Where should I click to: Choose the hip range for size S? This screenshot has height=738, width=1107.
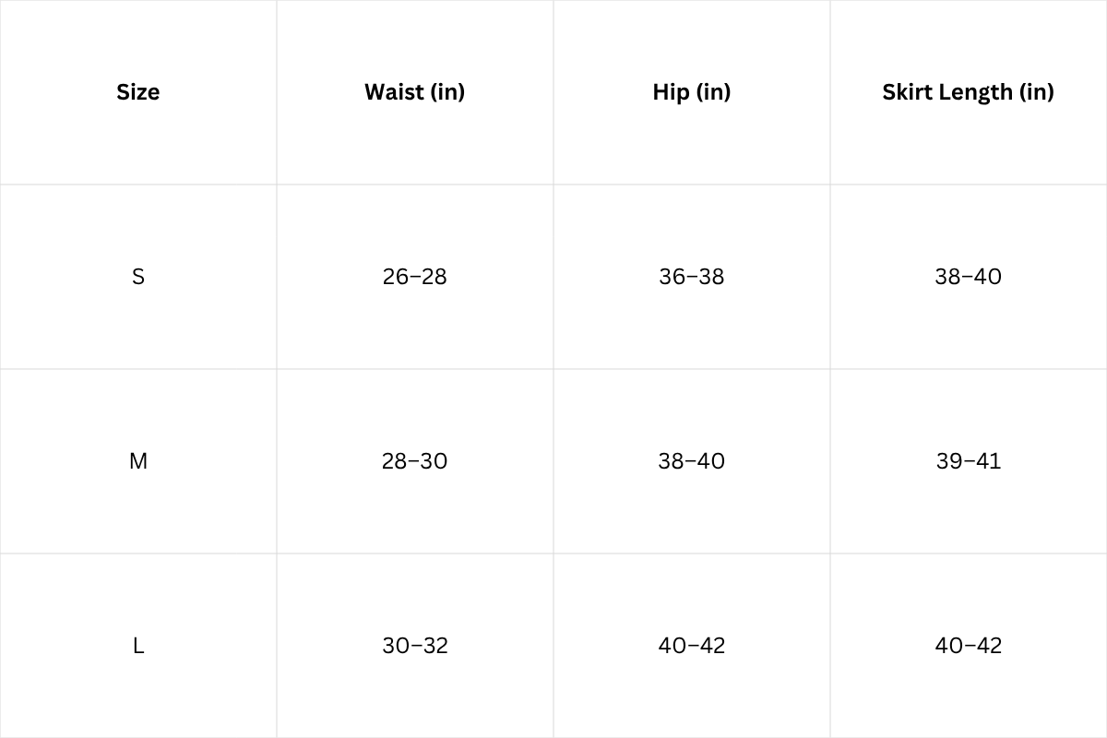[691, 277]
